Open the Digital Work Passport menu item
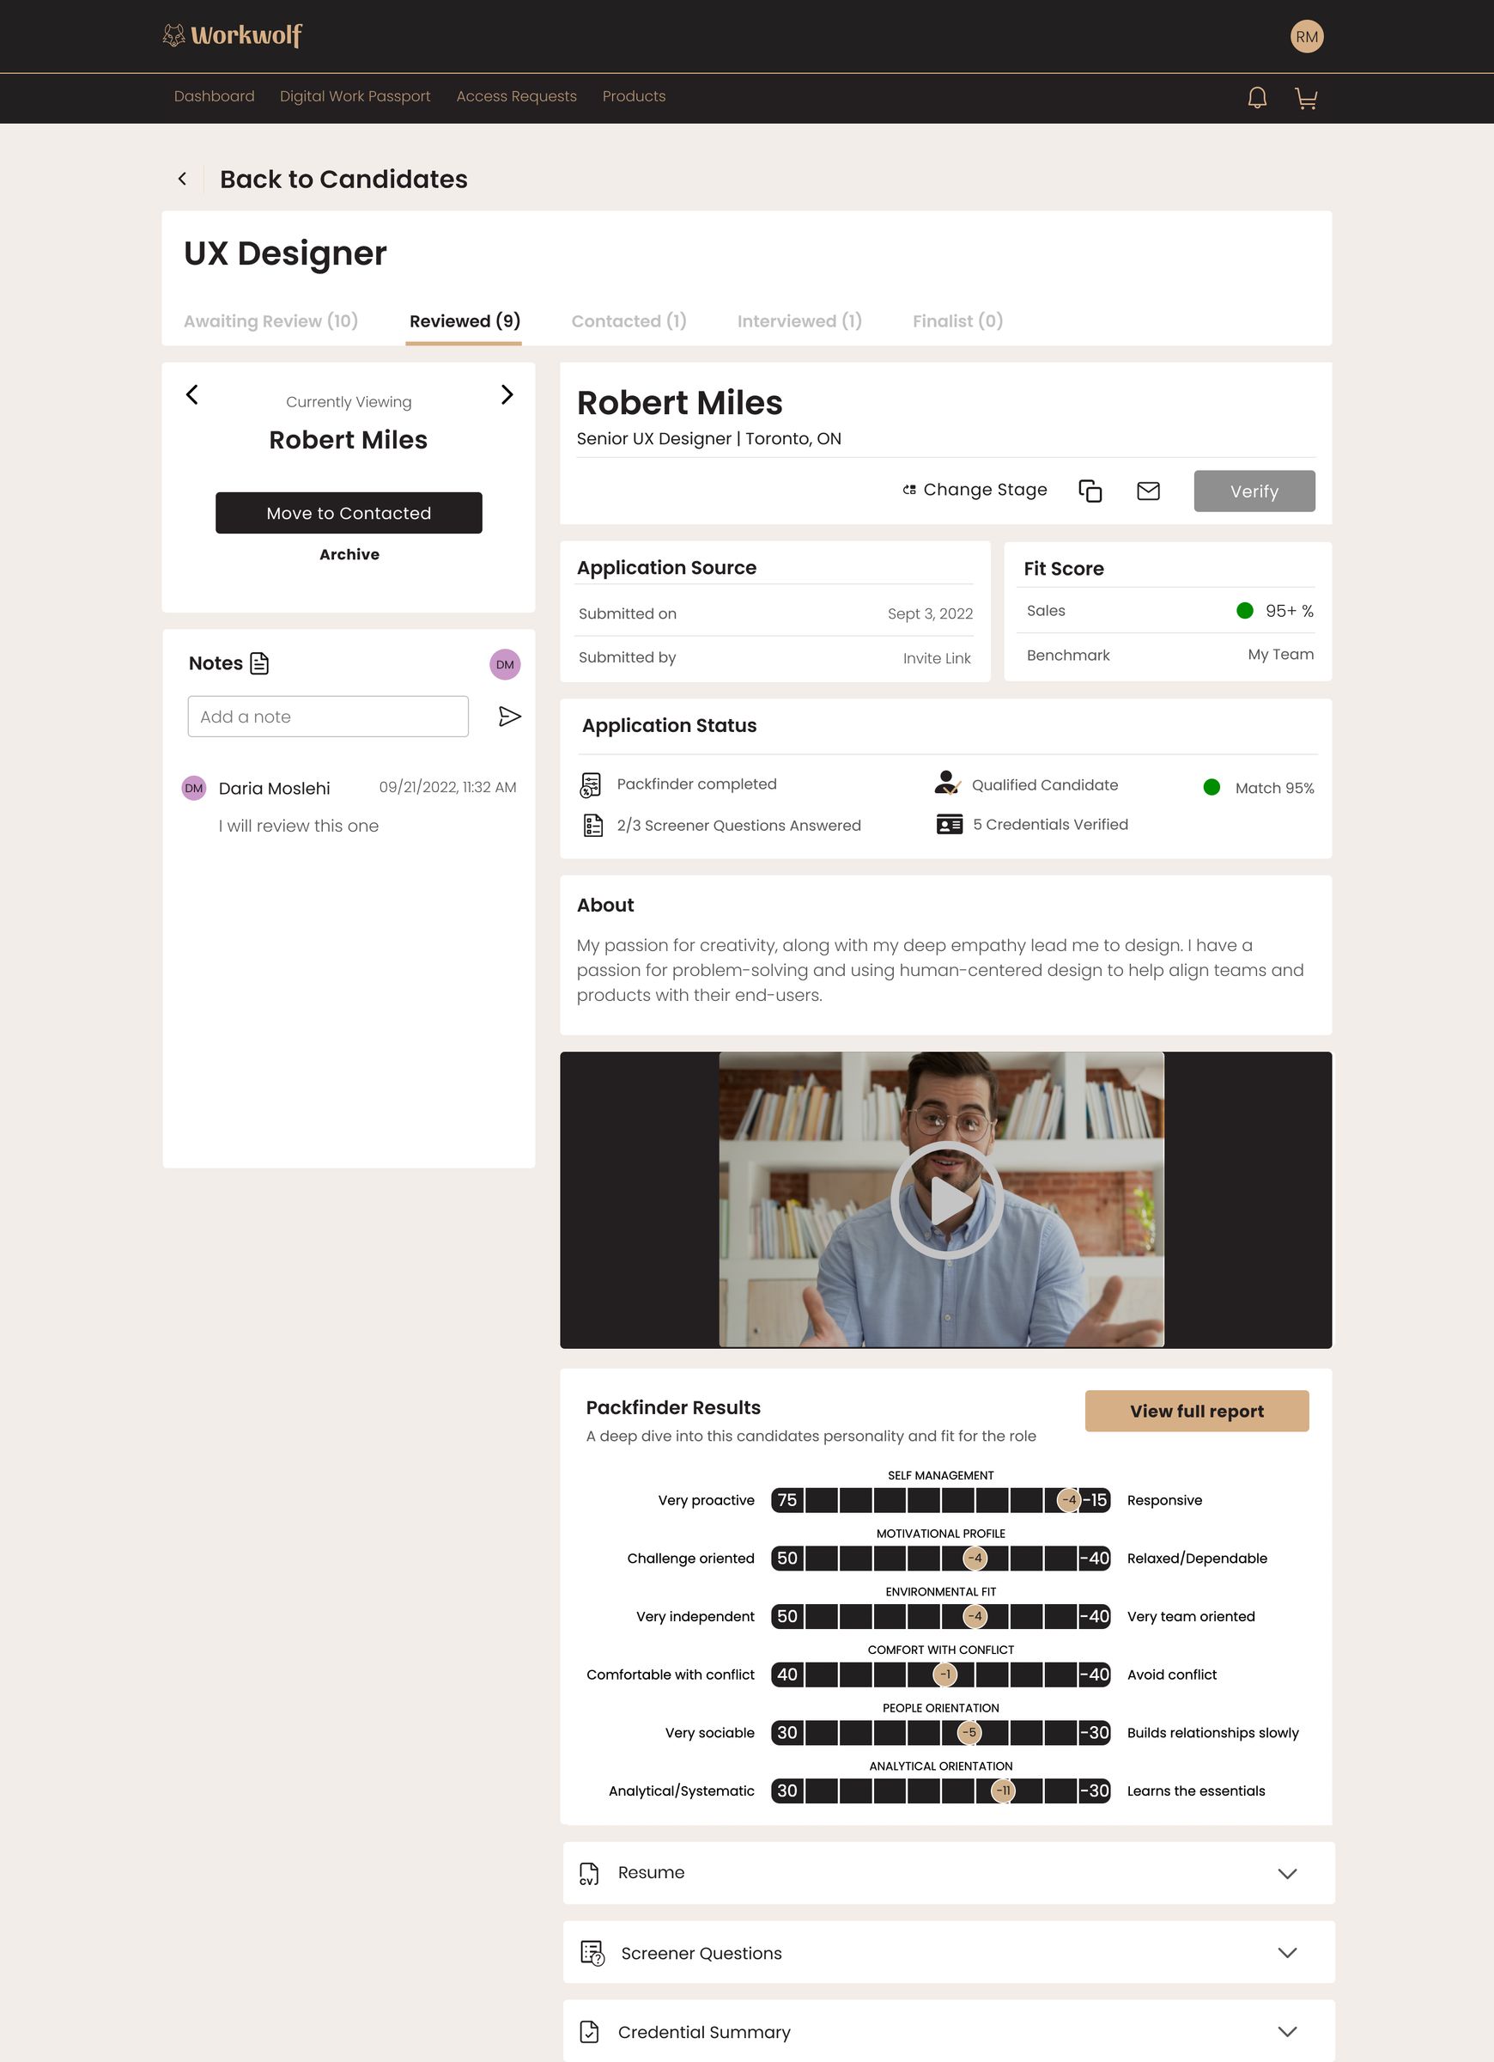Screen dimensions: 1494x2062 tap(355, 96)
